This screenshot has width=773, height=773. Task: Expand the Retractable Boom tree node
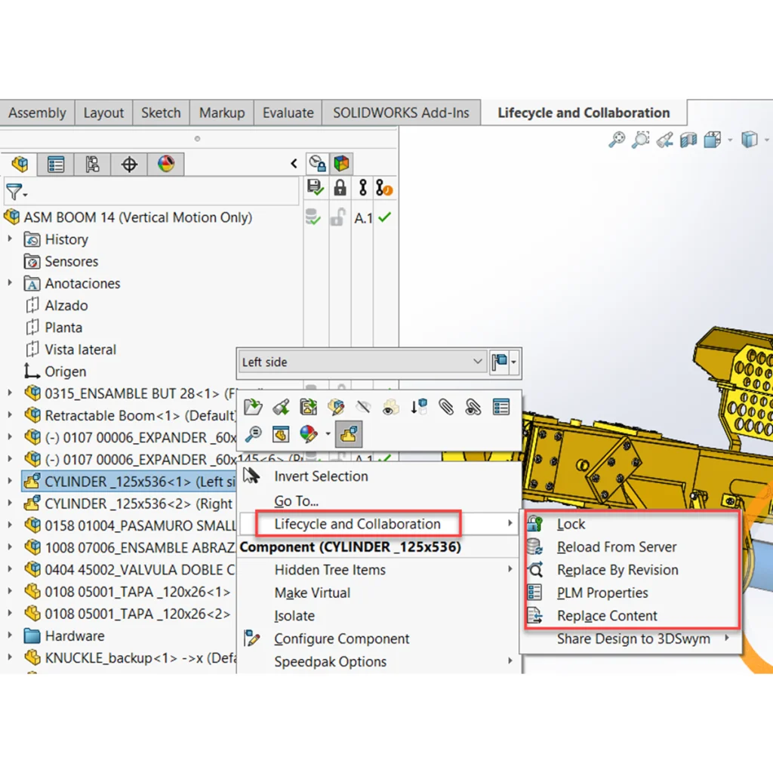(x=10, y=415)
